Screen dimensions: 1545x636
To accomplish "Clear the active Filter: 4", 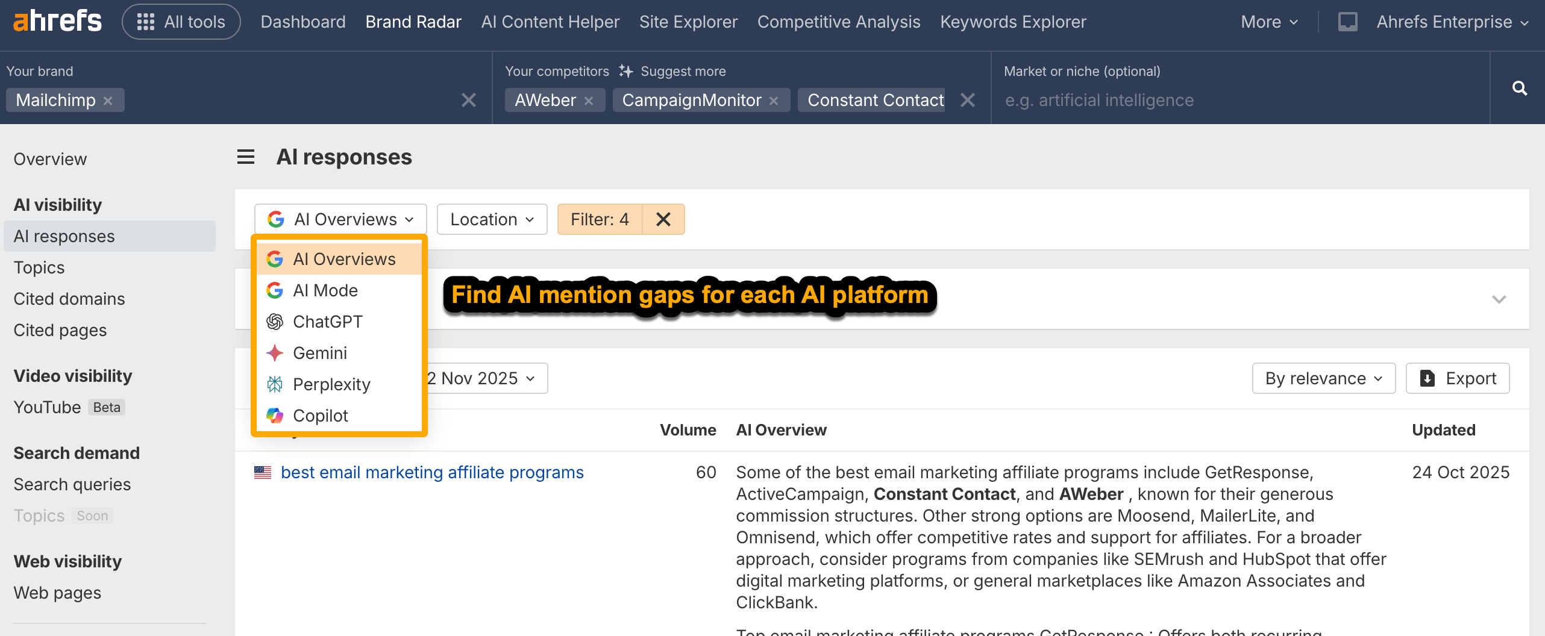I will click(x=663, y=219).
